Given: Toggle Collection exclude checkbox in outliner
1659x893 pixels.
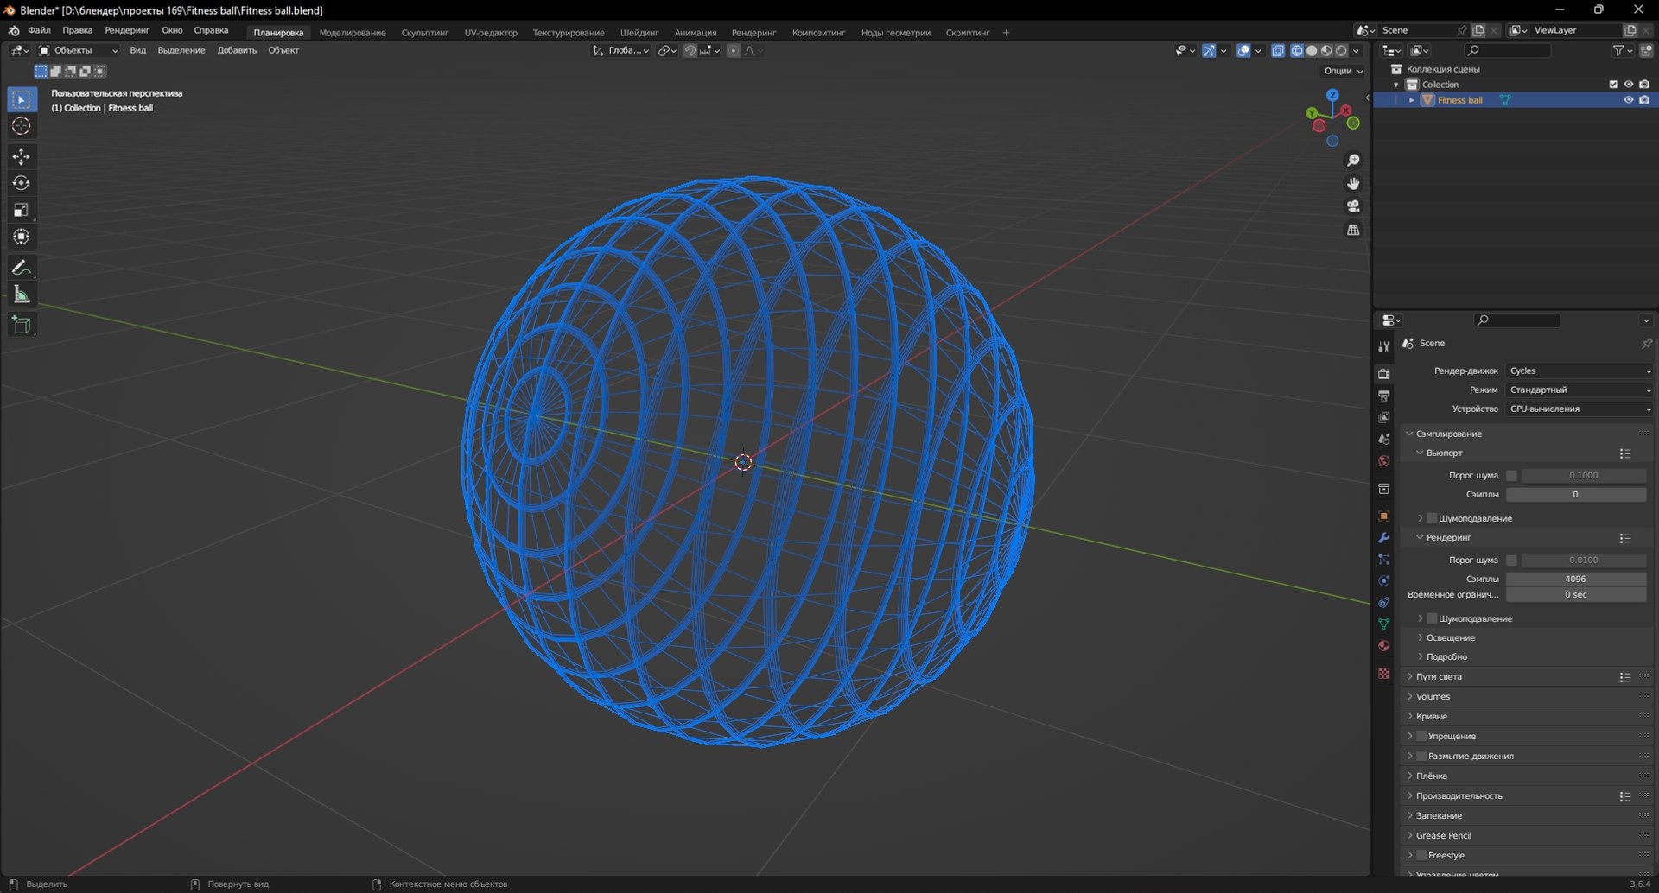Looking at the screenshot, I should (1613, 85).
